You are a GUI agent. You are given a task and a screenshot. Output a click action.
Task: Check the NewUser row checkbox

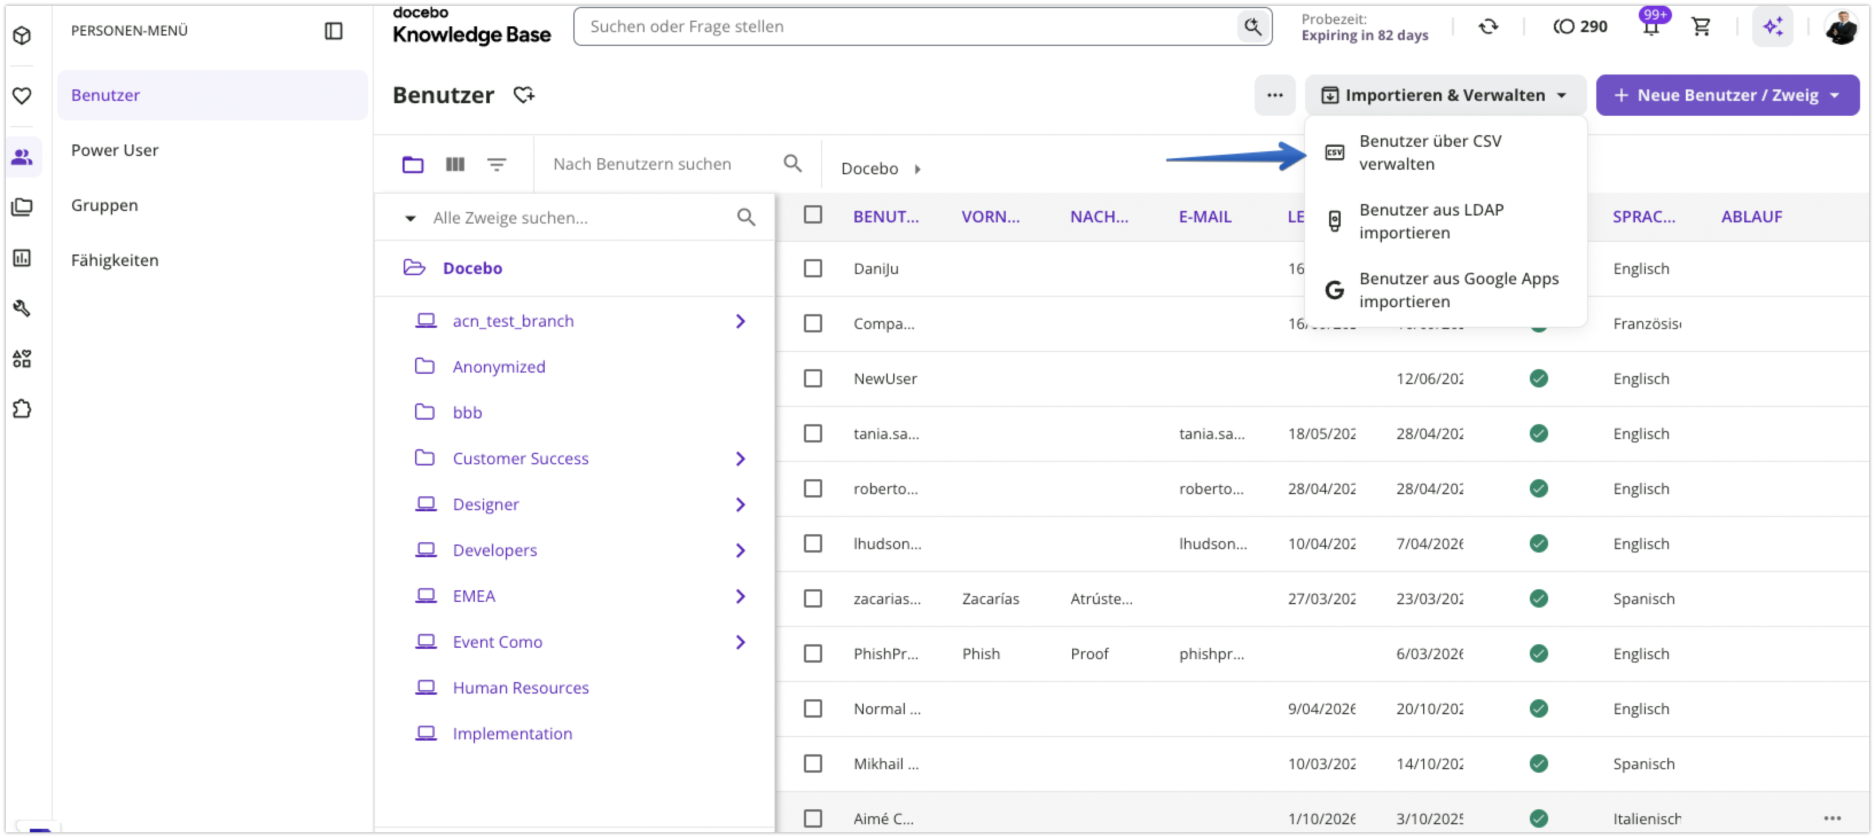tap(813, 378)
